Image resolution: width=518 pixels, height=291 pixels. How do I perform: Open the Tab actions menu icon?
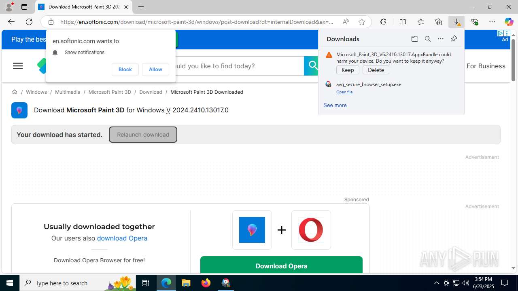tap(24, 7)
